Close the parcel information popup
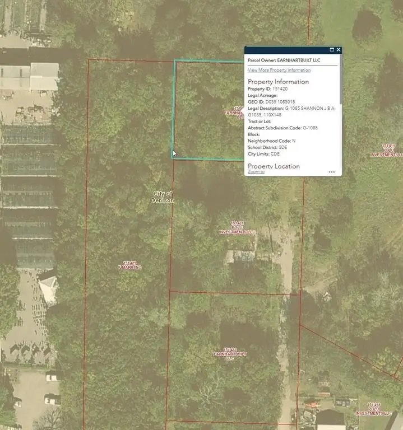 (339, 50)
